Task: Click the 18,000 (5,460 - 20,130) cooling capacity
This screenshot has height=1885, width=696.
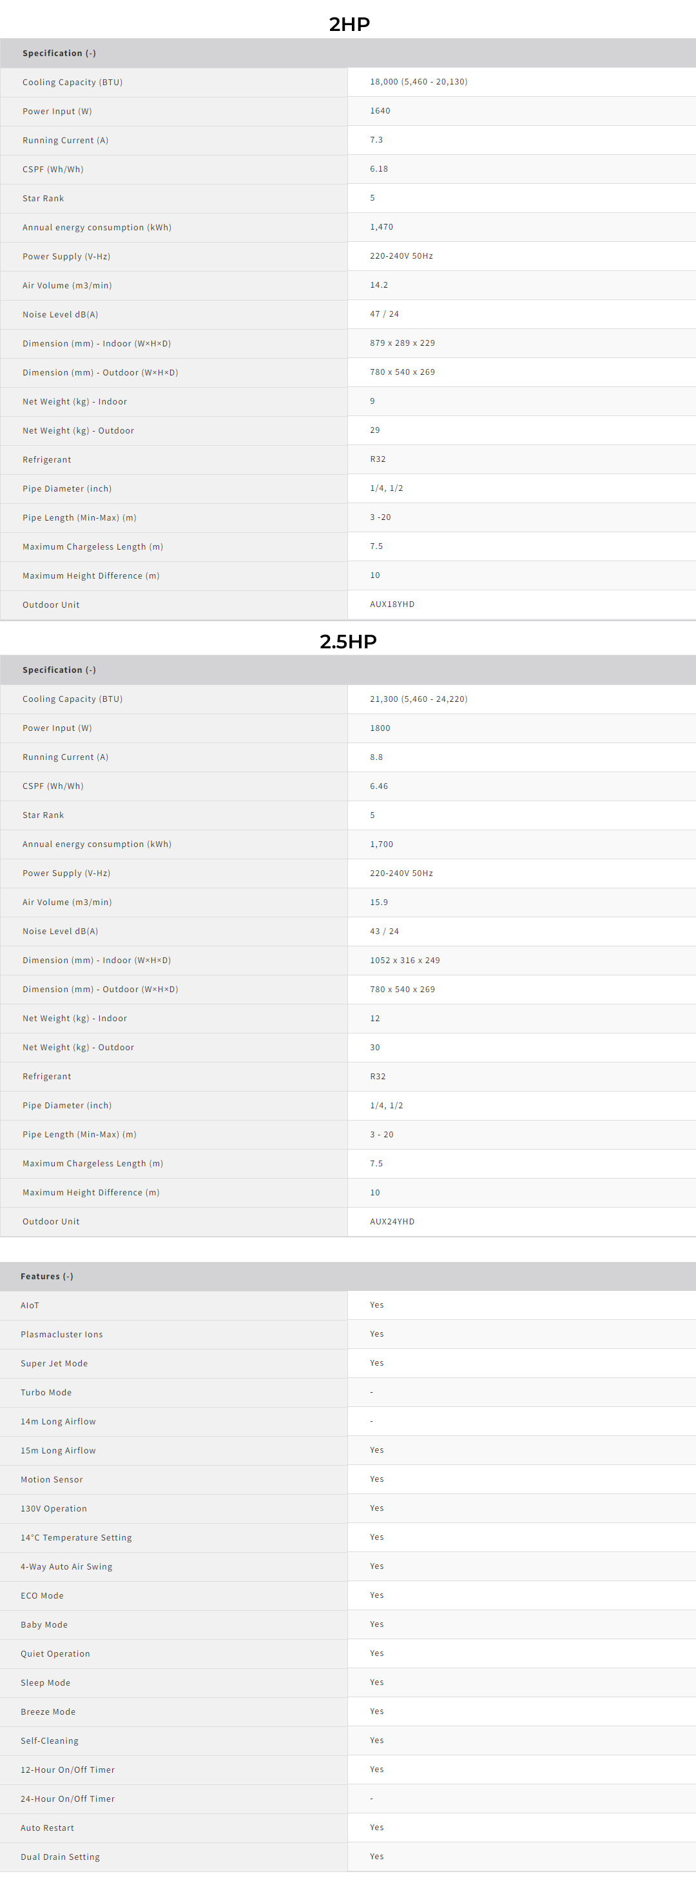Action: (x=418, y=82)
